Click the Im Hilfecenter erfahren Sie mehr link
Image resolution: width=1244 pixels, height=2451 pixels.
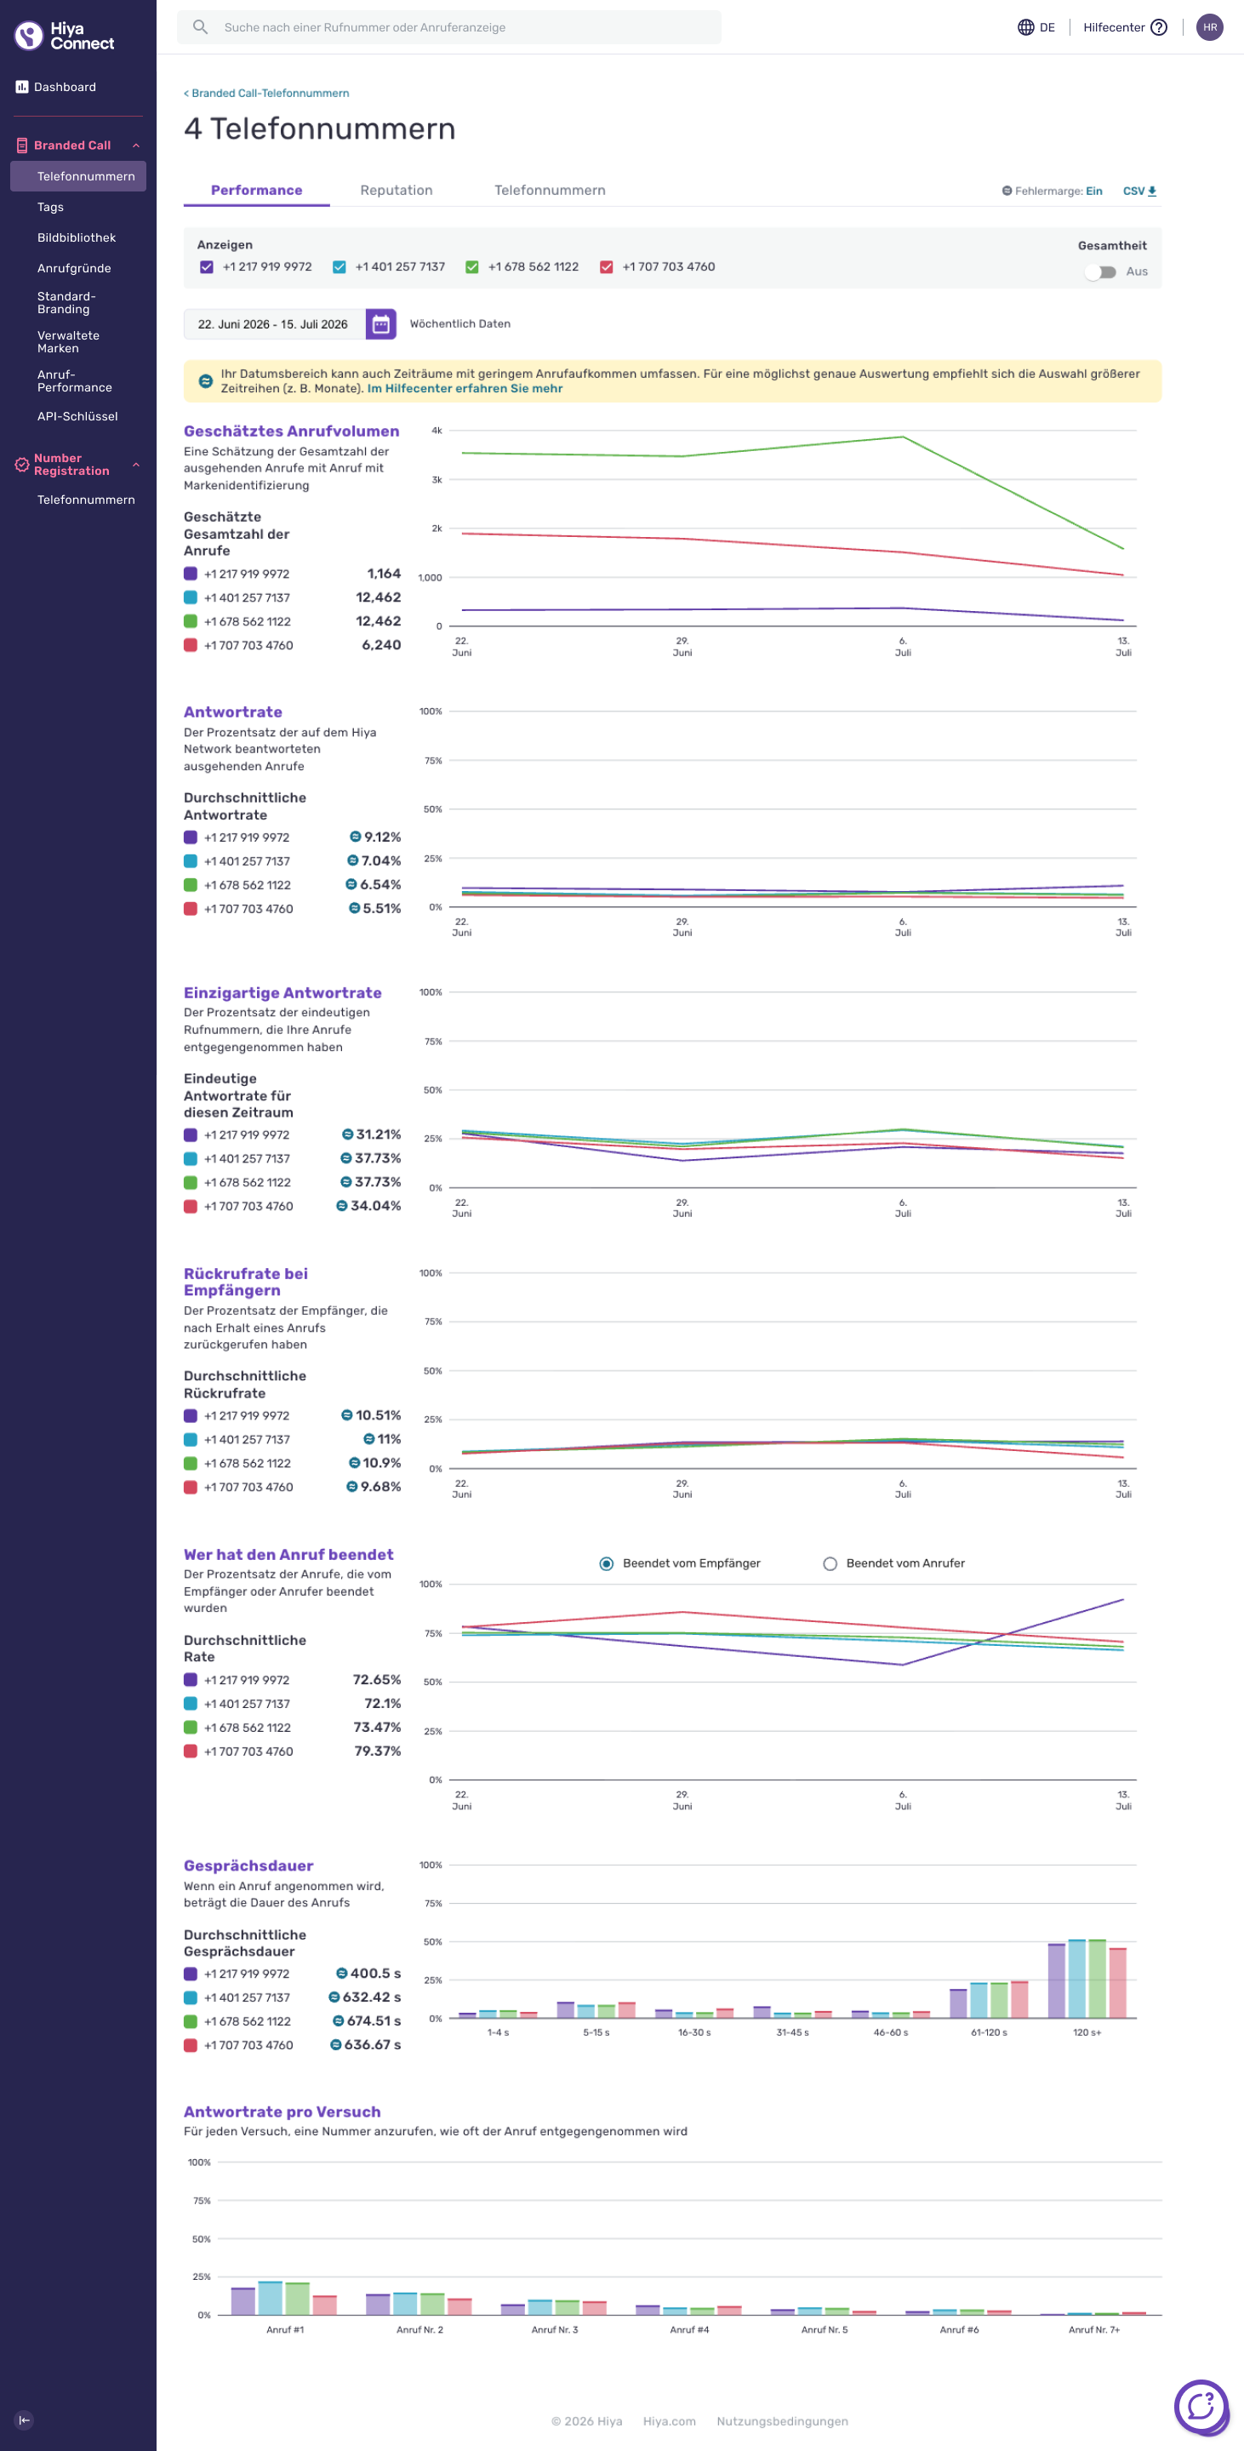(465, 388)
